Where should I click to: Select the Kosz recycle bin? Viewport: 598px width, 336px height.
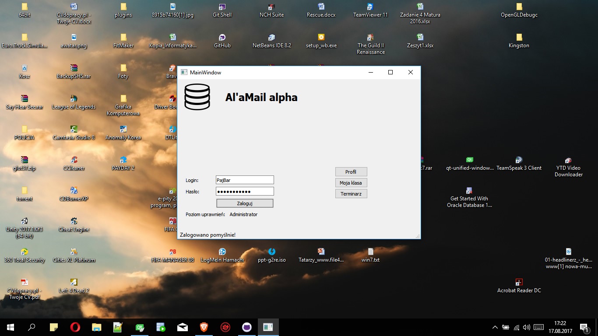click(x=25, y=72)
